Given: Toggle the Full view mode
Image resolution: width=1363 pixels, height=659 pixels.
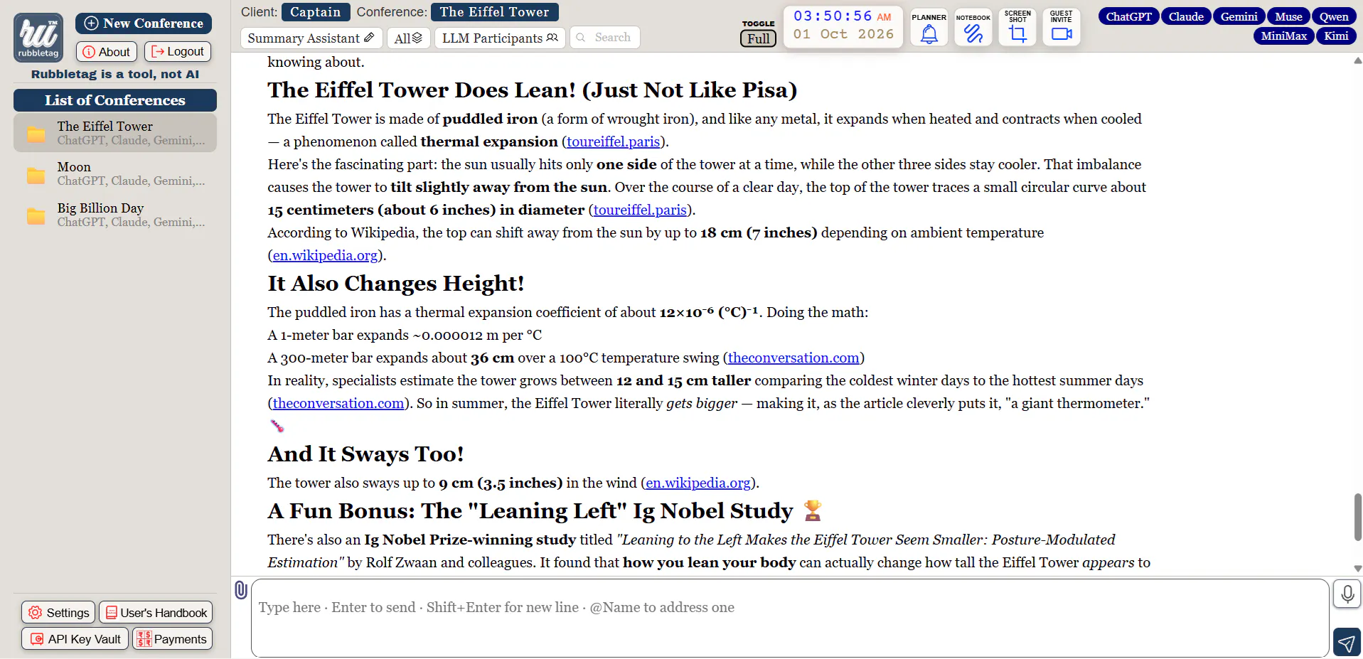Looking at the screenshot, I should tap(758, 38).
